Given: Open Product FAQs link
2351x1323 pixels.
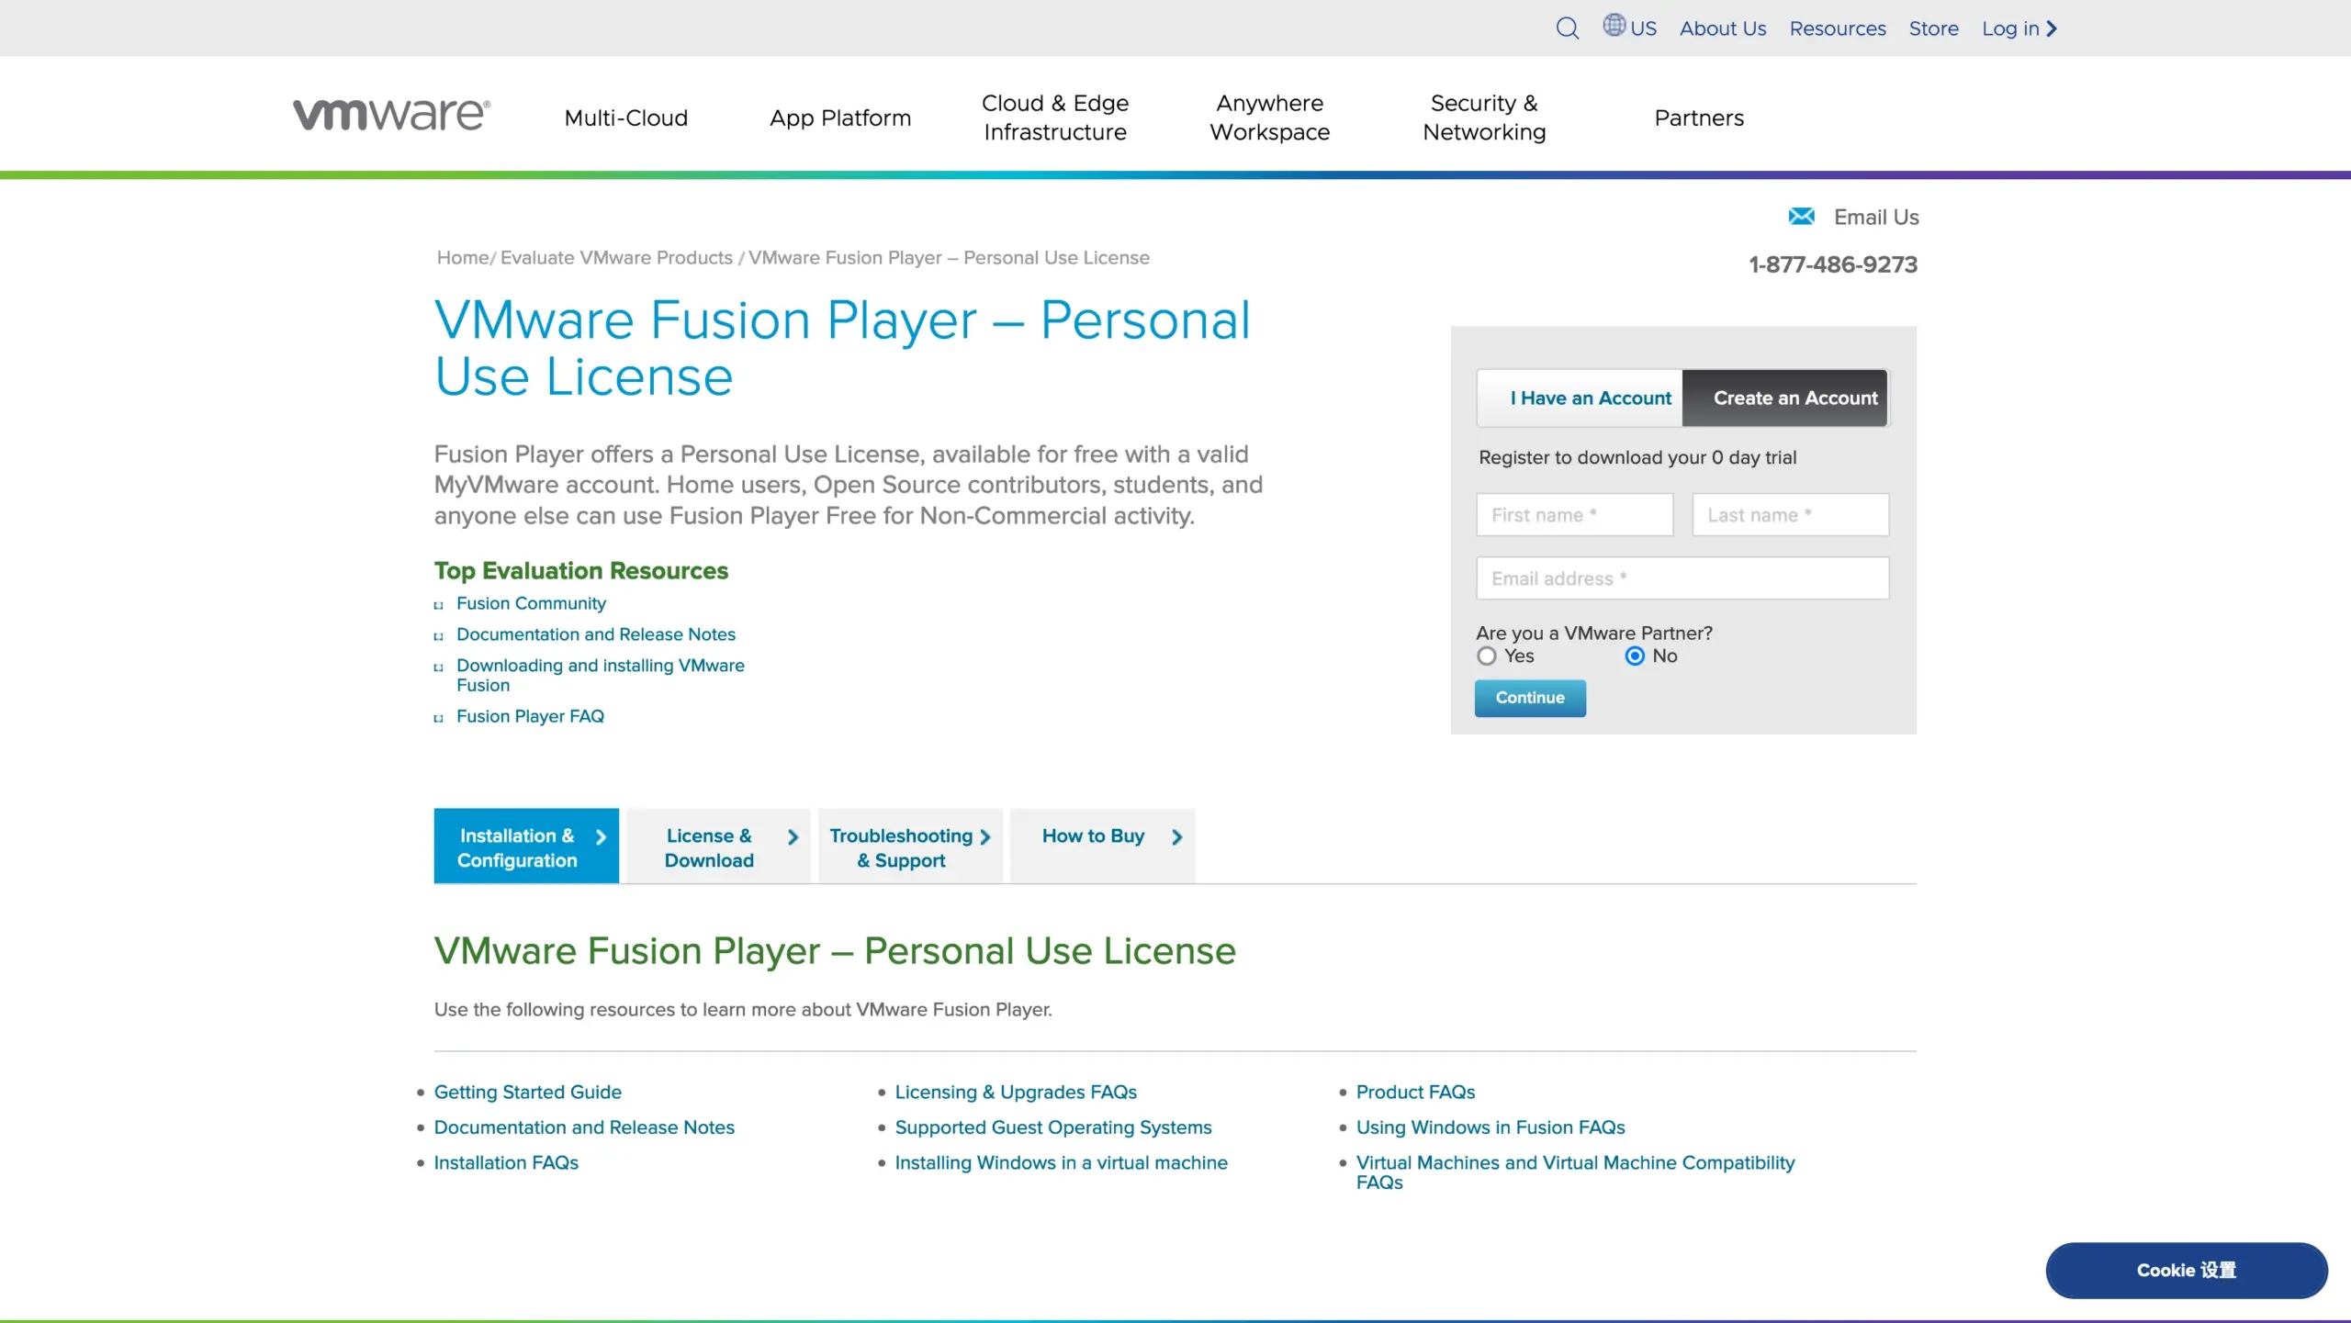Looking at the screenshot, I should click(1415, 1093).
